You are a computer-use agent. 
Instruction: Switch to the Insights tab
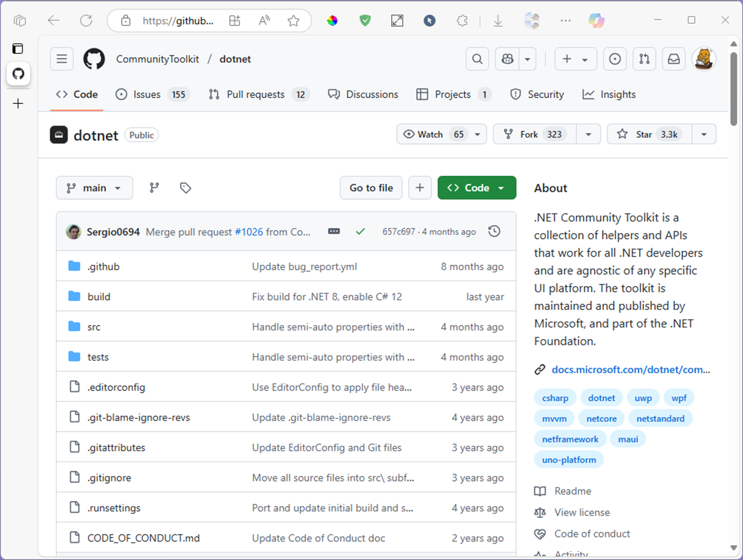click(x=609, y=95)
